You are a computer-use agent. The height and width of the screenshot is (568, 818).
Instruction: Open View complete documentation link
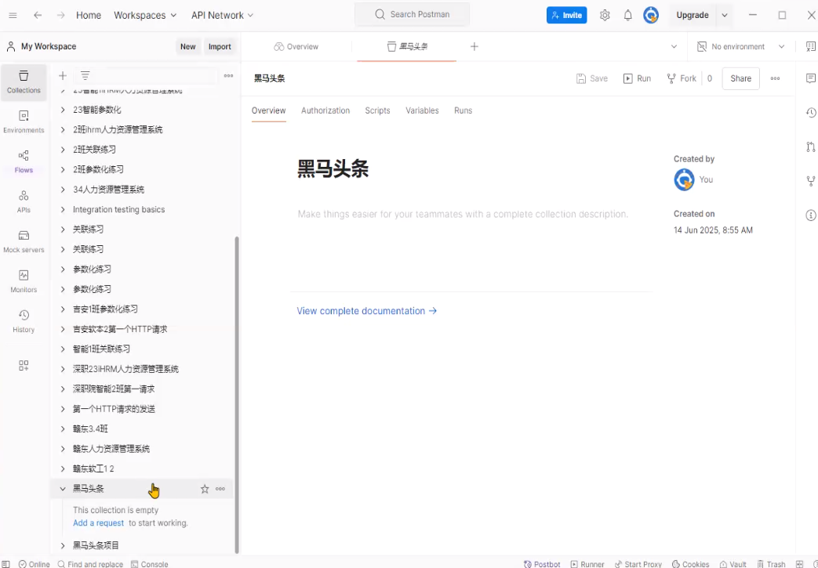[367, 311]
